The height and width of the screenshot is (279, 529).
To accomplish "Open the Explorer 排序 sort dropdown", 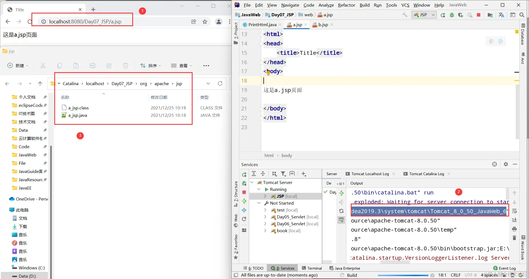I will click(x=150, y=66).
